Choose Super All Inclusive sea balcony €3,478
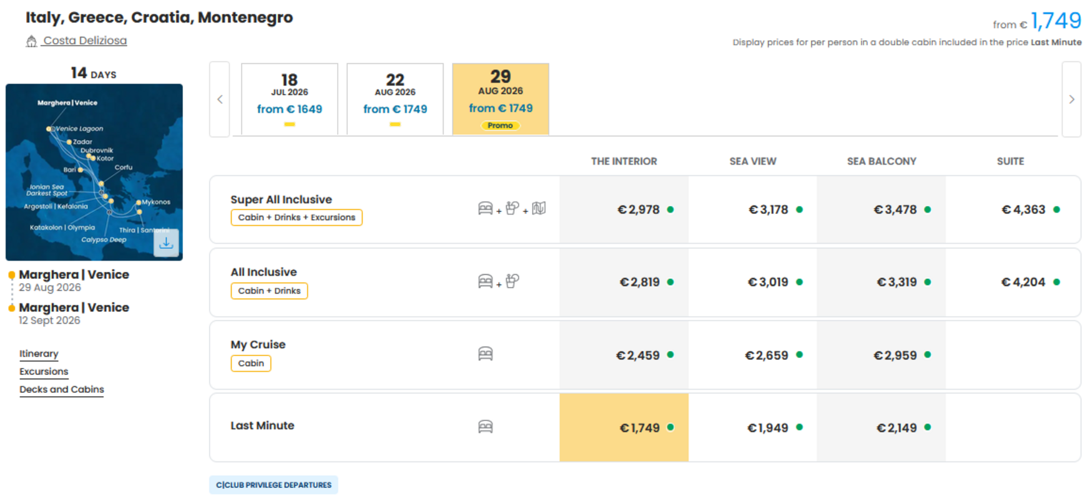 [x=881, y=210]
